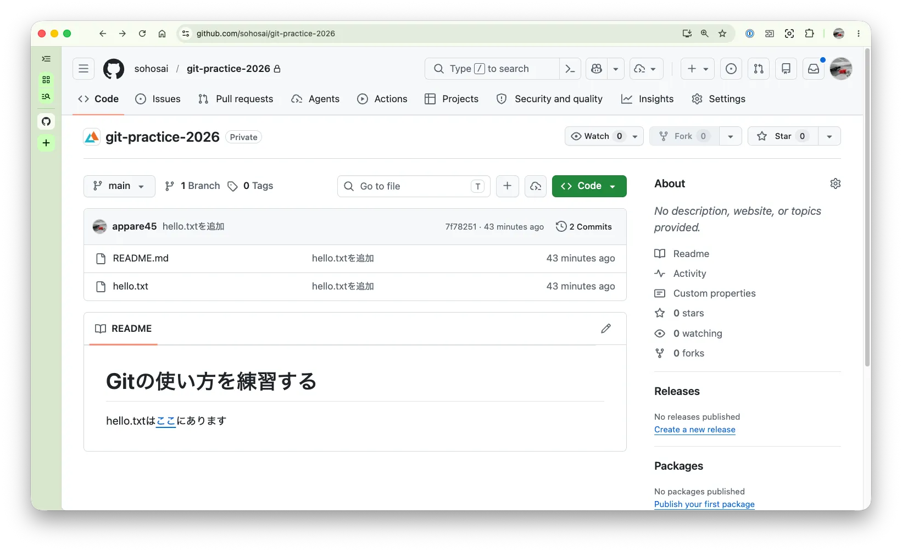
Task: Open the 0 Tags link
Action: [x=250, y=186]
